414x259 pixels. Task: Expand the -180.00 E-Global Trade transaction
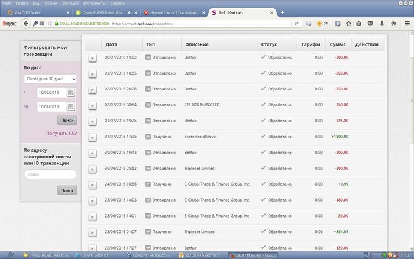92,201
